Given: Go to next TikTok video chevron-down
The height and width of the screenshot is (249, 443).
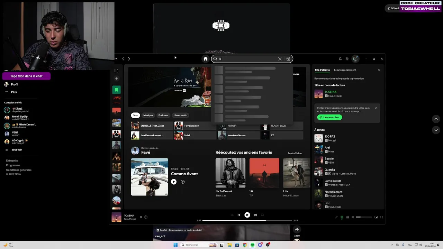Looking at the screenshot, I should click(436, 130).
